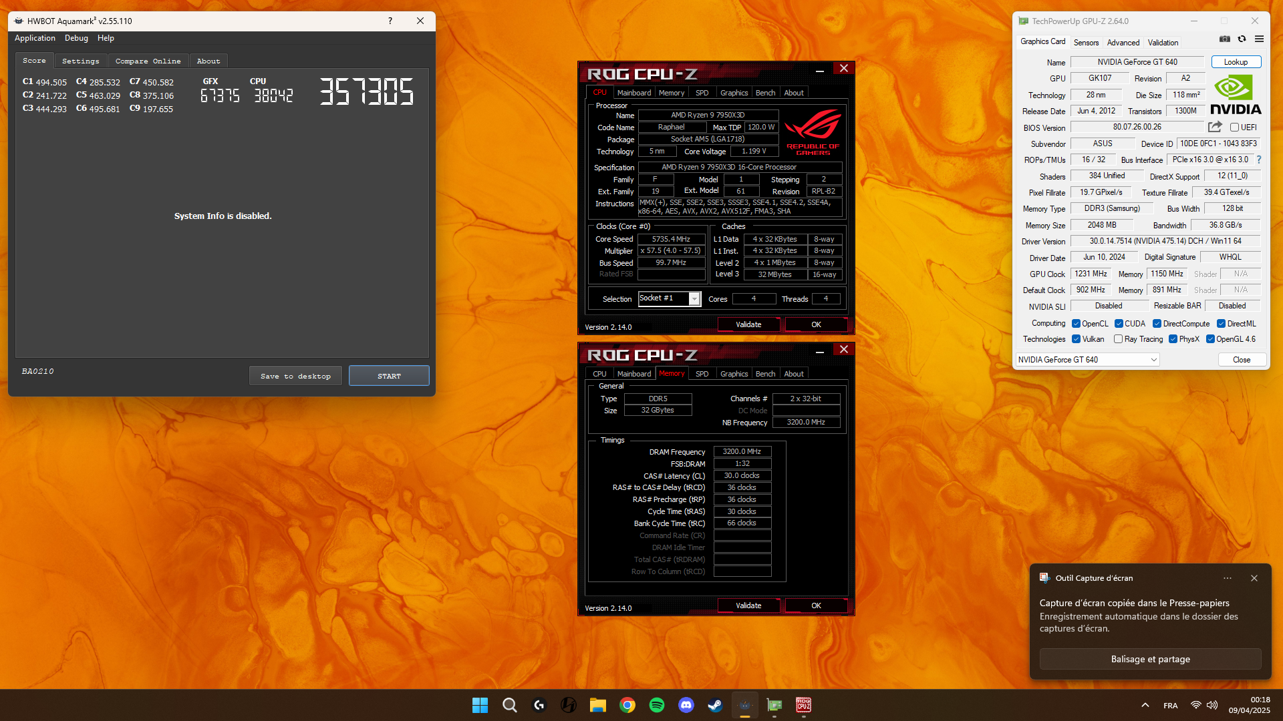1283x721 pixels.
Task: Toggle the UEFI checkbox
Action: pyautogui.click(x=1234, y=127)
